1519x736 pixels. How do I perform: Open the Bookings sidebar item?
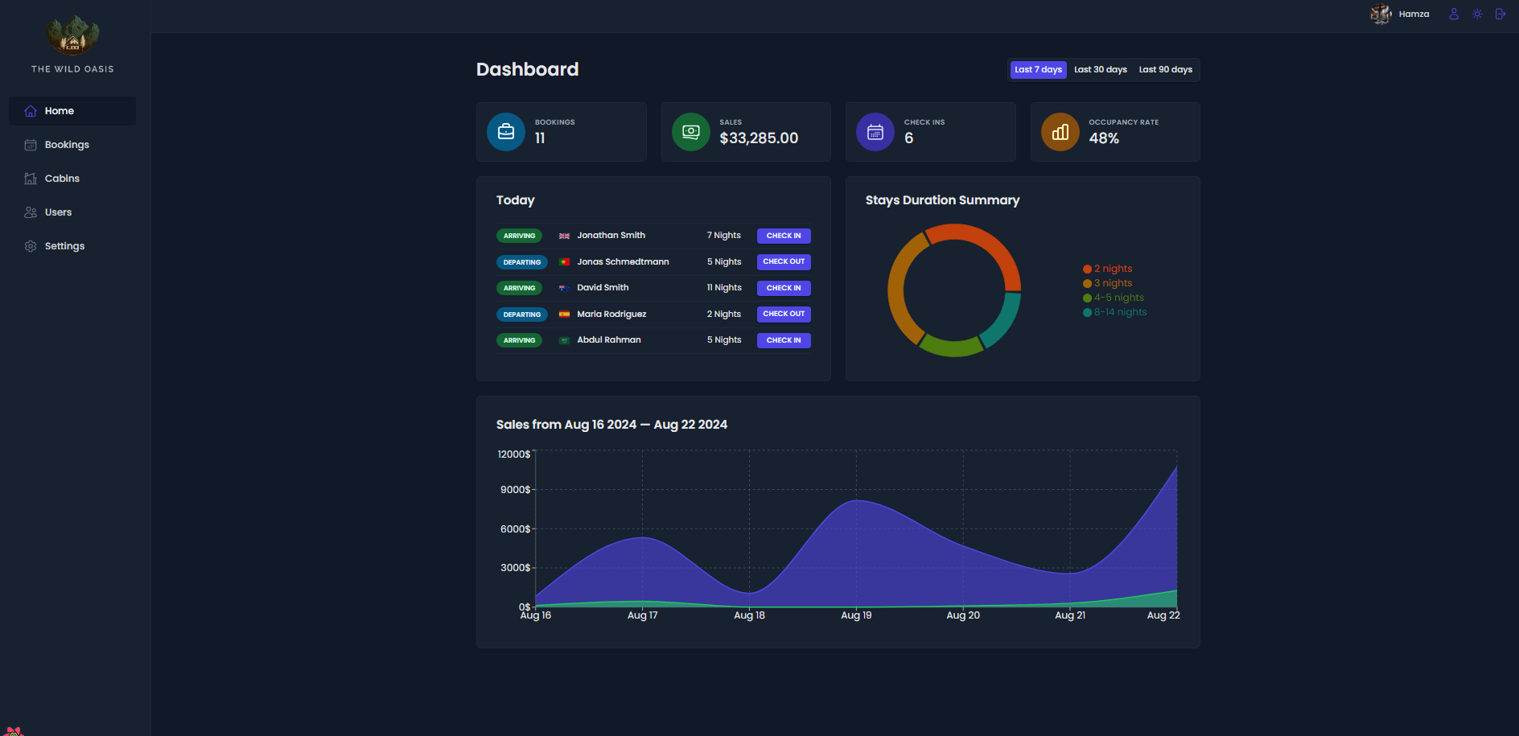72,145
